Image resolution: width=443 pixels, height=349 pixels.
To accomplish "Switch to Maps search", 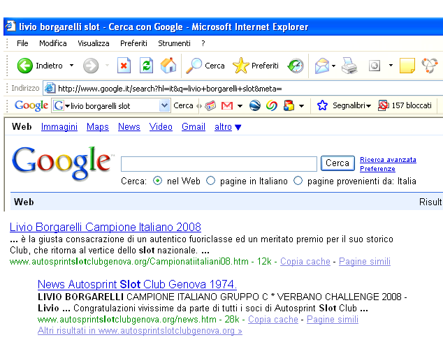I will tap(98, 126).
